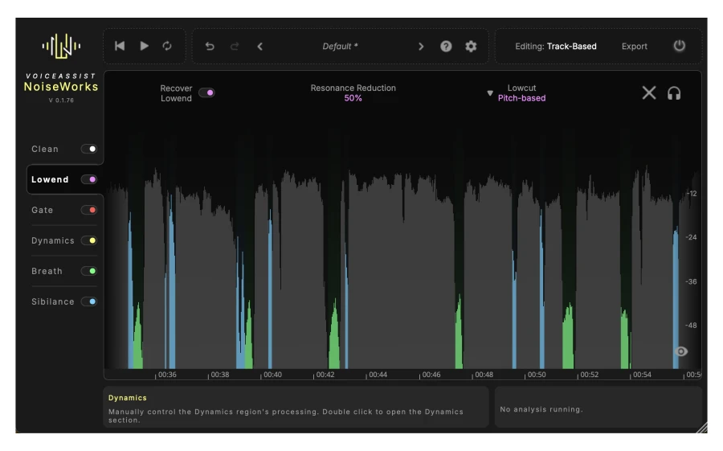Screen dimensions: 723x451
Task: Click the NoiseWorks logo
Action: (61, 46)
